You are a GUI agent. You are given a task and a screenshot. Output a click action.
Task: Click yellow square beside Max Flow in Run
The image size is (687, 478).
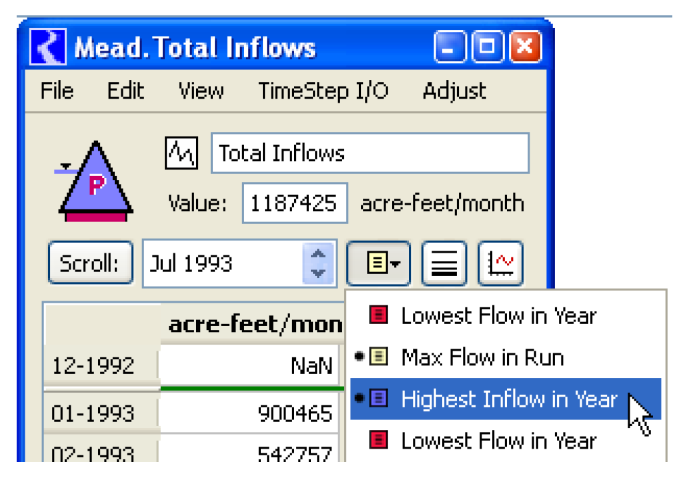(379, 357)
